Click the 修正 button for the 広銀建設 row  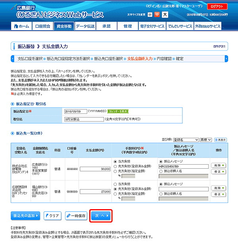219,194
